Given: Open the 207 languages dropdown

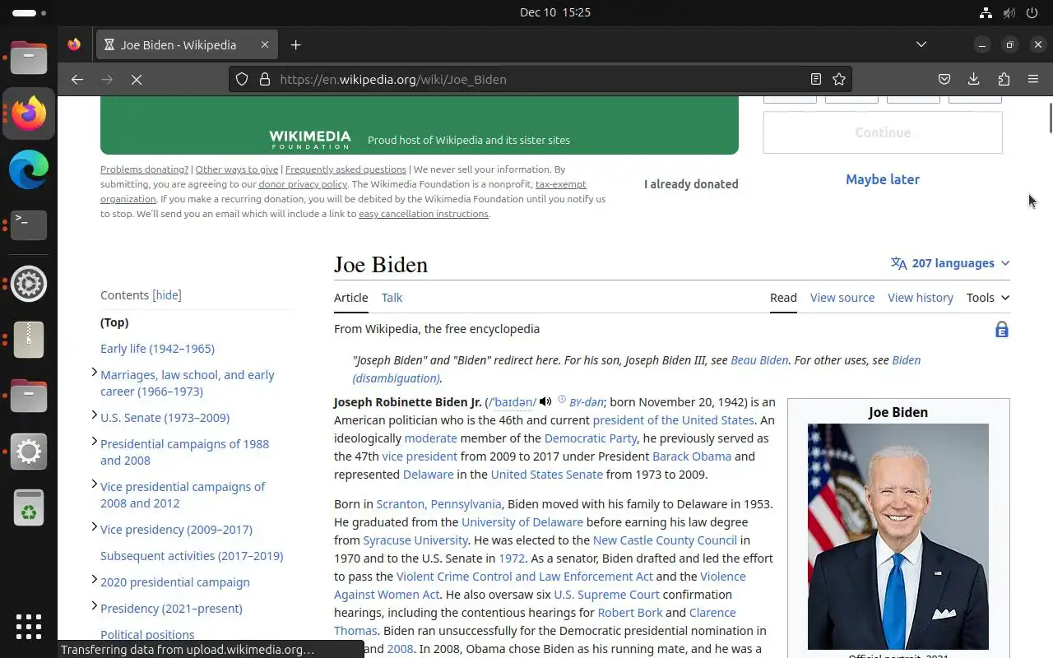Looking at the screenshot, I should click(x=950, y=263).
